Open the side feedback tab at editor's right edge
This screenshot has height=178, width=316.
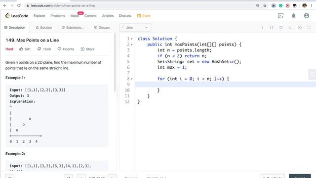tap(312, 75)
